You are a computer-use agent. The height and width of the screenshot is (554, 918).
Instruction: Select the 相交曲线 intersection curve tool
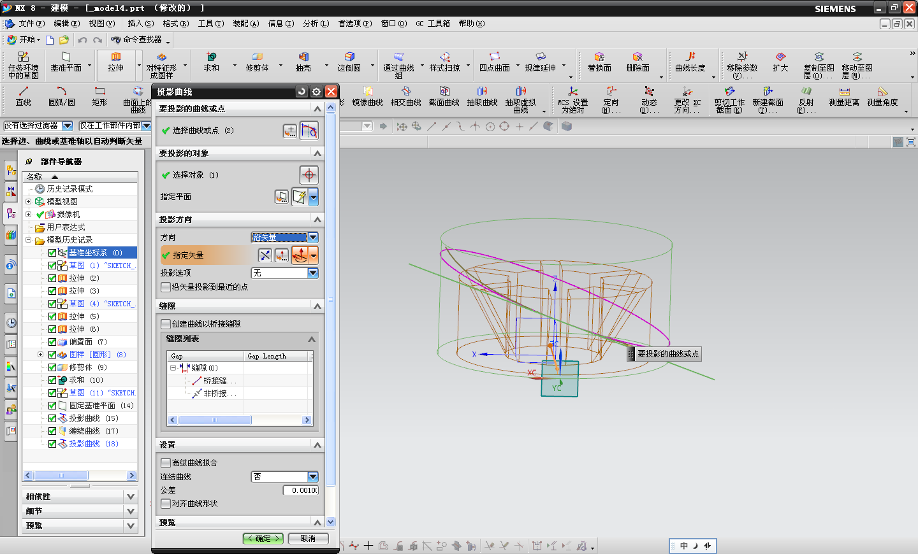[406, 97]
